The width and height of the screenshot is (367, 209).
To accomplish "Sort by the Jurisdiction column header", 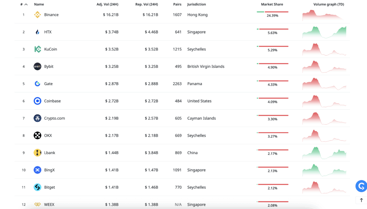I will pos(197,4).
